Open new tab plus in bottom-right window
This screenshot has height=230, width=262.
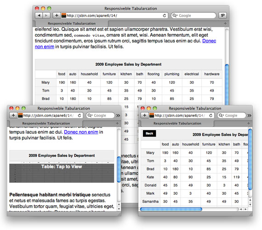tap(249, 123)
